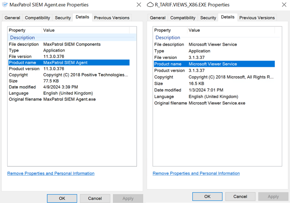290x203 pixels.
Task: Click Property column header in MaxPatrol window
Action: 25,30
